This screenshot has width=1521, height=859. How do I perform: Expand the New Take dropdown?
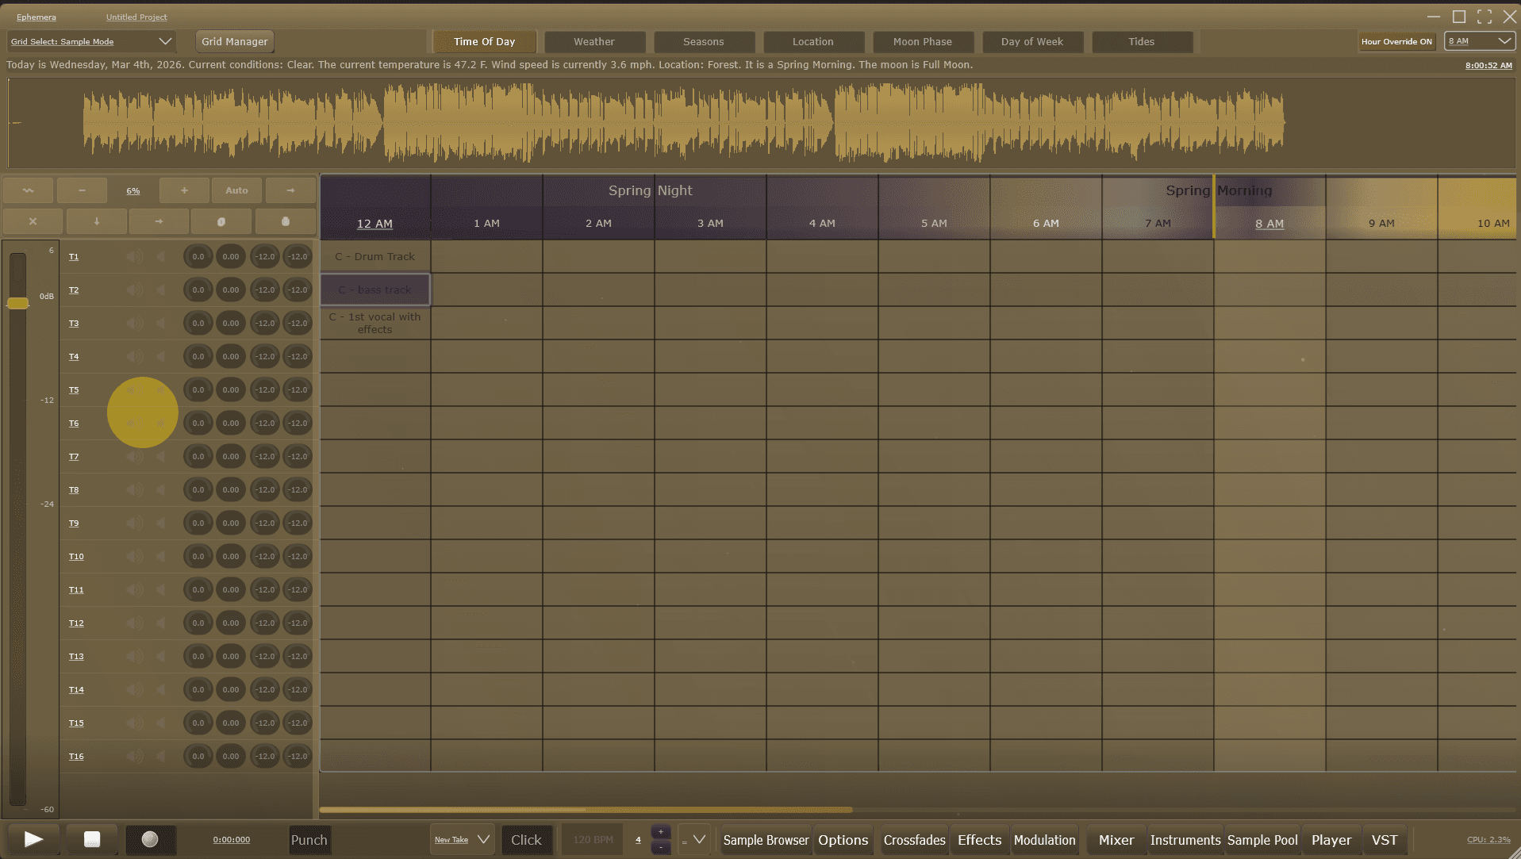[463, 840]
